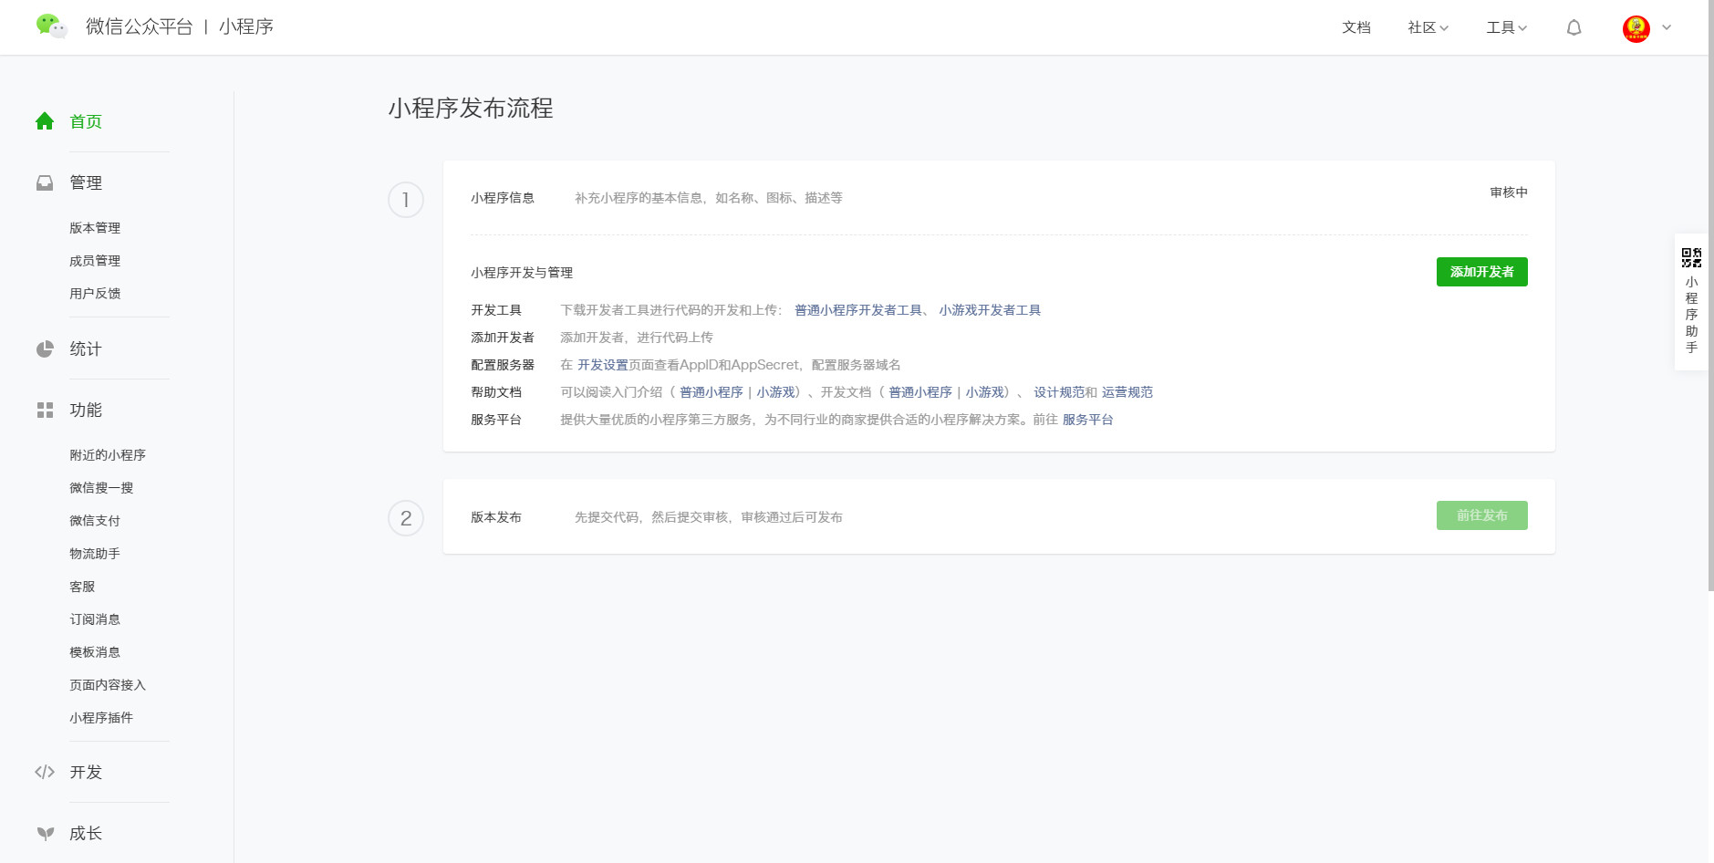Open 成员管理 in the sidebar
Screen dimensions: 1714x863
coord(95,261)
